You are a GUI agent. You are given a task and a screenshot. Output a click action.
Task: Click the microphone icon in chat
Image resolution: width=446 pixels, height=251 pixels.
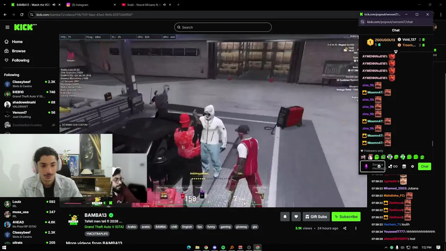point(366,166)
